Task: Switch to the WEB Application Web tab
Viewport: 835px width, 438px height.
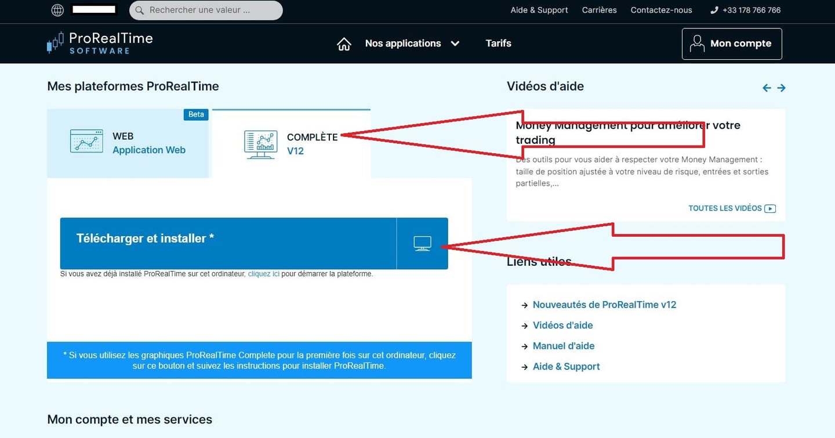Action: [x=128, y=143]
